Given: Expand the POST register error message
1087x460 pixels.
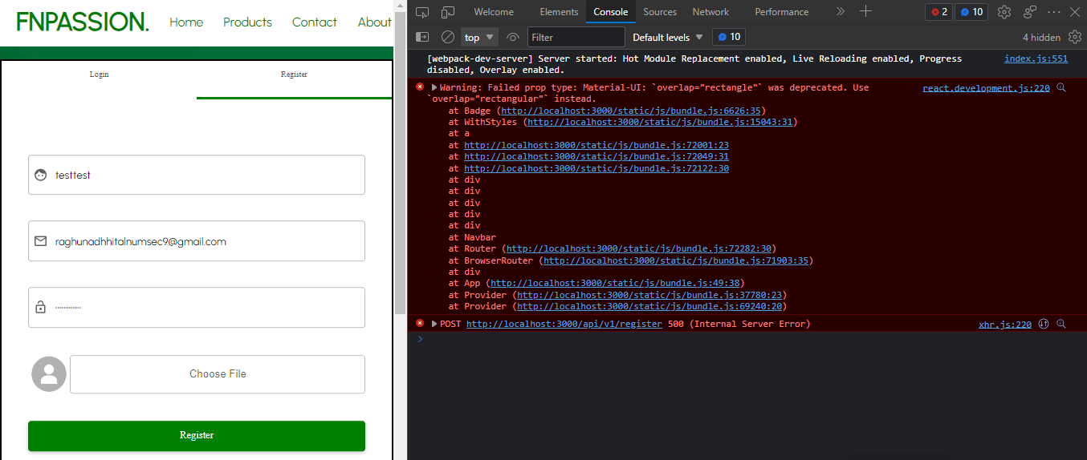Looking at the screenshot, I should (434, 324).
